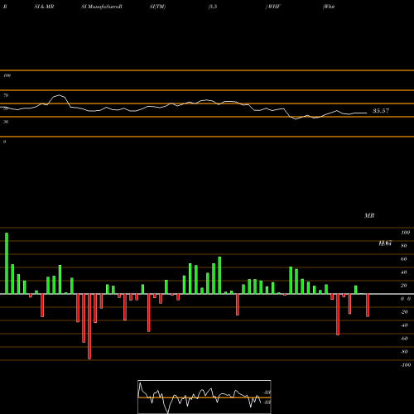The height and width of the screenshot is (414, 414).
Task: Click the '(5,5' parameter text in header
Action: [x=213, y=7]
